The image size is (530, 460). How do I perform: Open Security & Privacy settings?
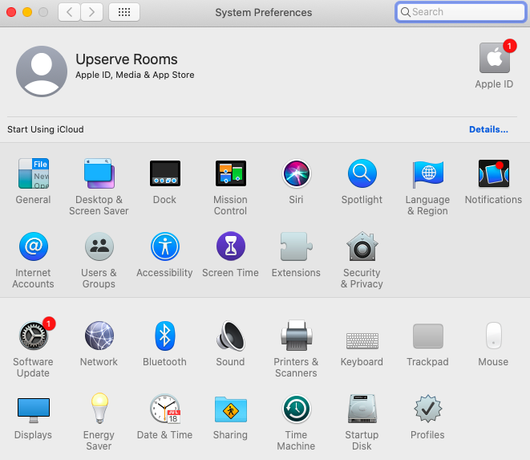click(362, 247)
